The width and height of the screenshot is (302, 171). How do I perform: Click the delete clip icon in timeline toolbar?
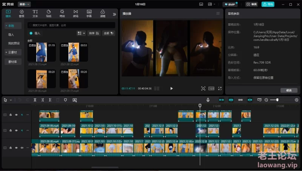(58, 100)
